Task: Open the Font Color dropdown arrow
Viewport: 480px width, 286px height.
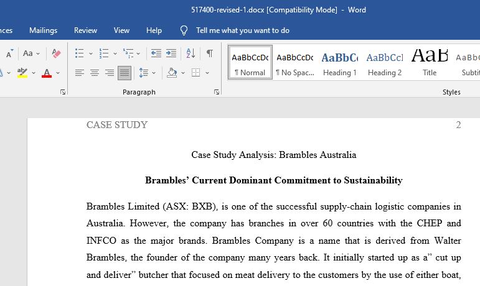Action: 57,73
